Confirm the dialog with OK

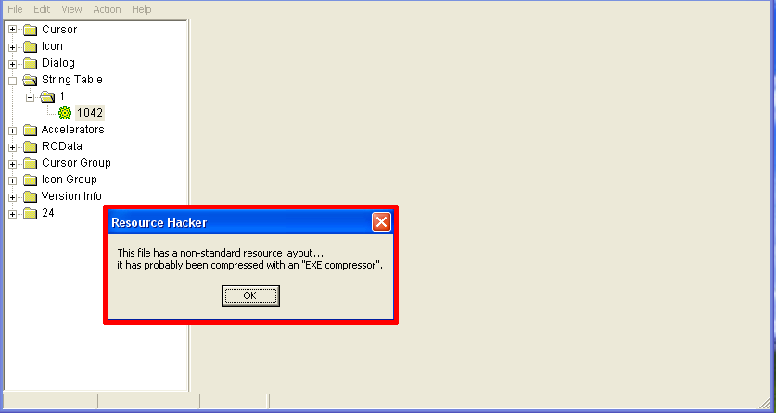tap(250, 295)
